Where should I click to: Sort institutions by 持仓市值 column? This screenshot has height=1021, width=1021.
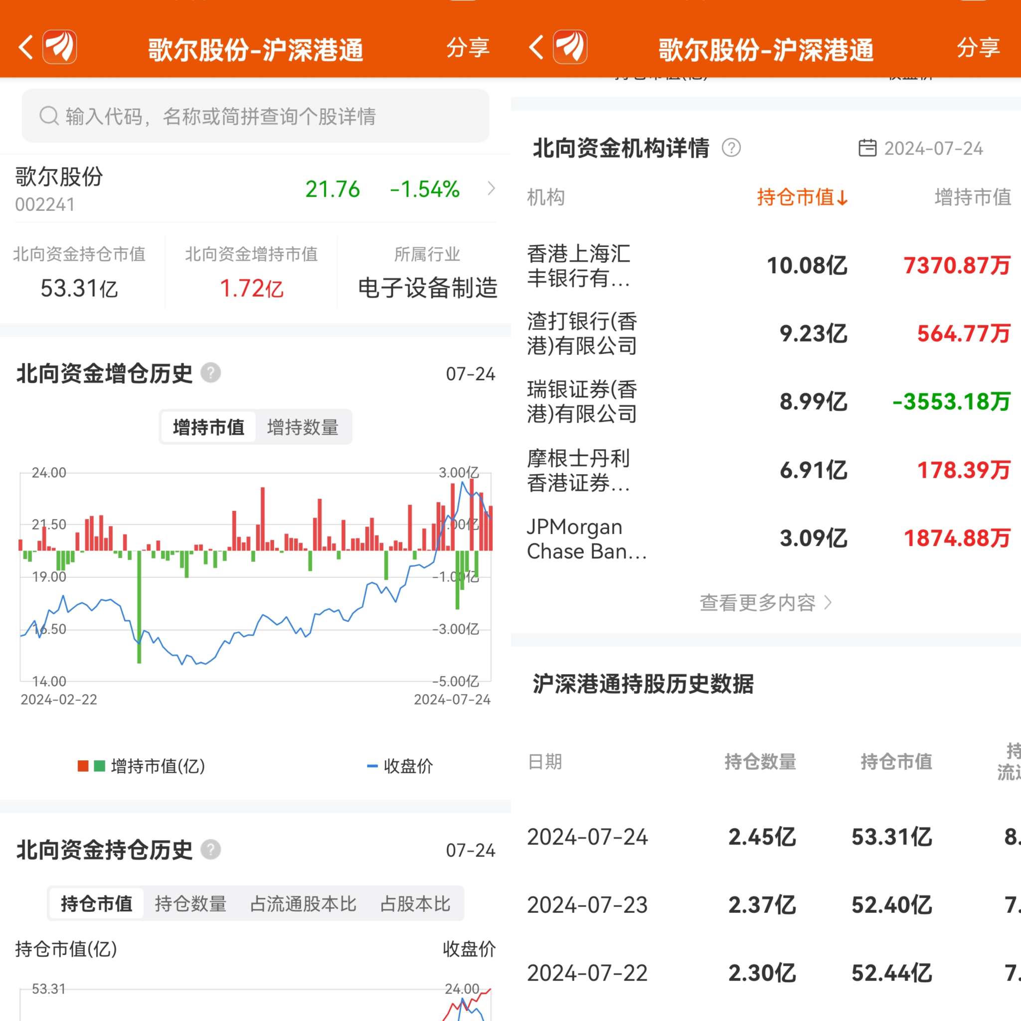pyautogui.click(x=802, y=197)
